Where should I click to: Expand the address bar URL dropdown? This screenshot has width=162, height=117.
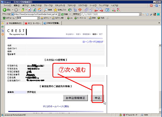click(59, 14)
